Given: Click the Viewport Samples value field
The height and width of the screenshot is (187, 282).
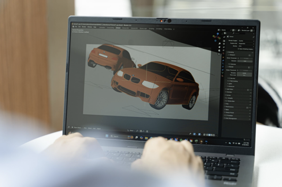Looking at the screenshot, I should tap(245, 61).
